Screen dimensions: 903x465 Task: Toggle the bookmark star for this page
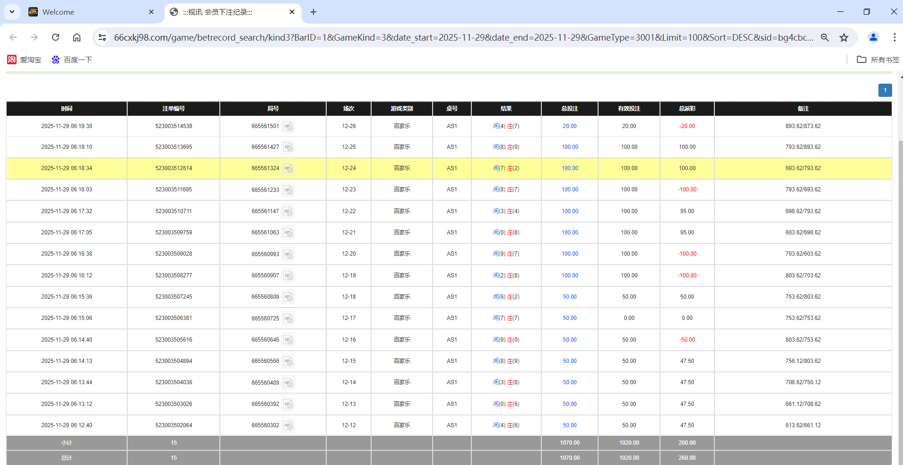click(x=844, y=37)
